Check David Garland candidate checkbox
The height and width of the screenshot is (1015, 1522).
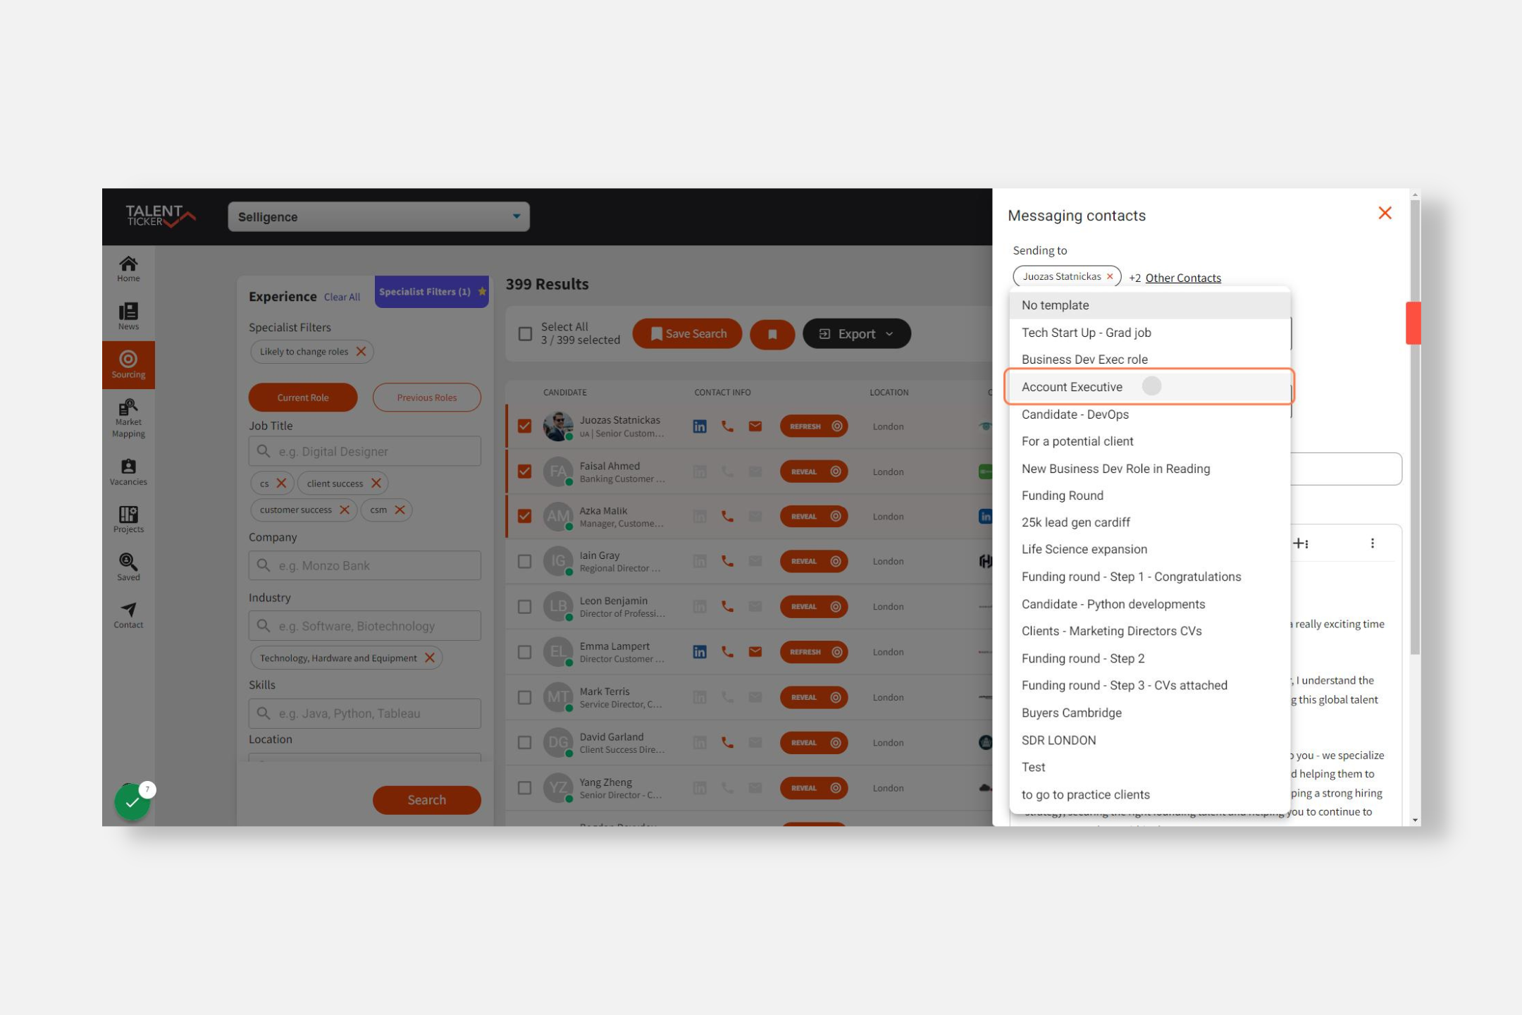525,743
